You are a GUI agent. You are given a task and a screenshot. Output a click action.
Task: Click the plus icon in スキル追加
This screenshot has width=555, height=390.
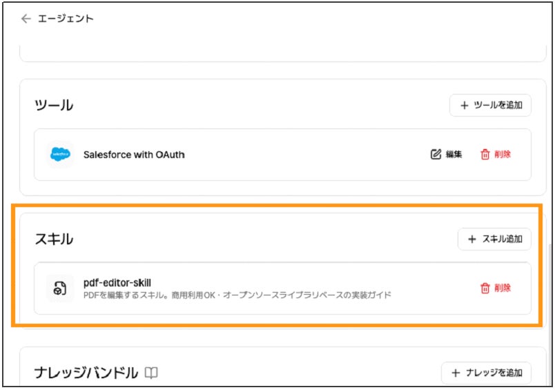click(x=472, y=240)
